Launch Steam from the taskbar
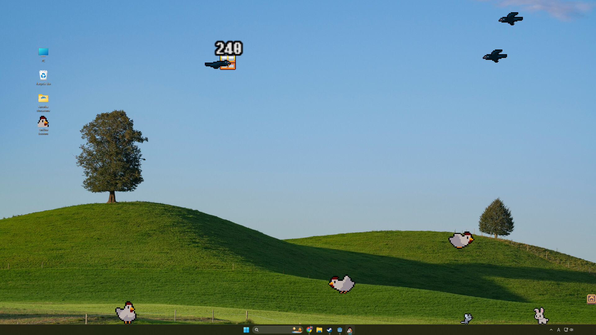Screen dimensions: 596x335 [329, 330]
